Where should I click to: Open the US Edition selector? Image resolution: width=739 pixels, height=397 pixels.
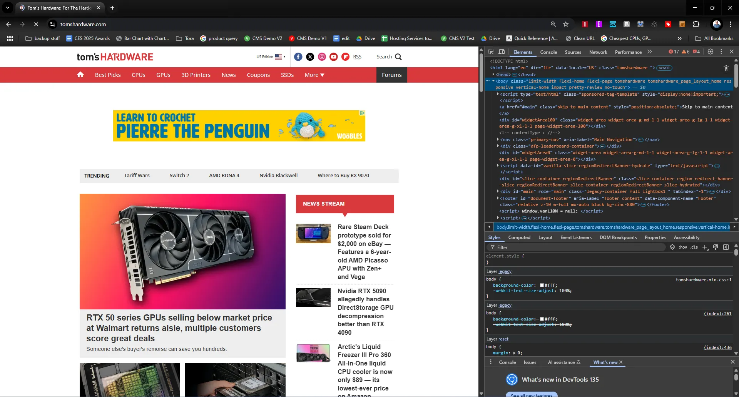(x=271, y=57)
